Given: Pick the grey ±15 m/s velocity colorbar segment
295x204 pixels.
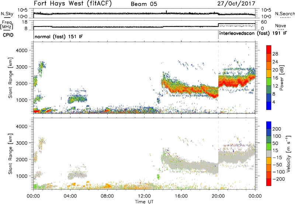Looking at the screenshot, I should [x=269, y=154].
